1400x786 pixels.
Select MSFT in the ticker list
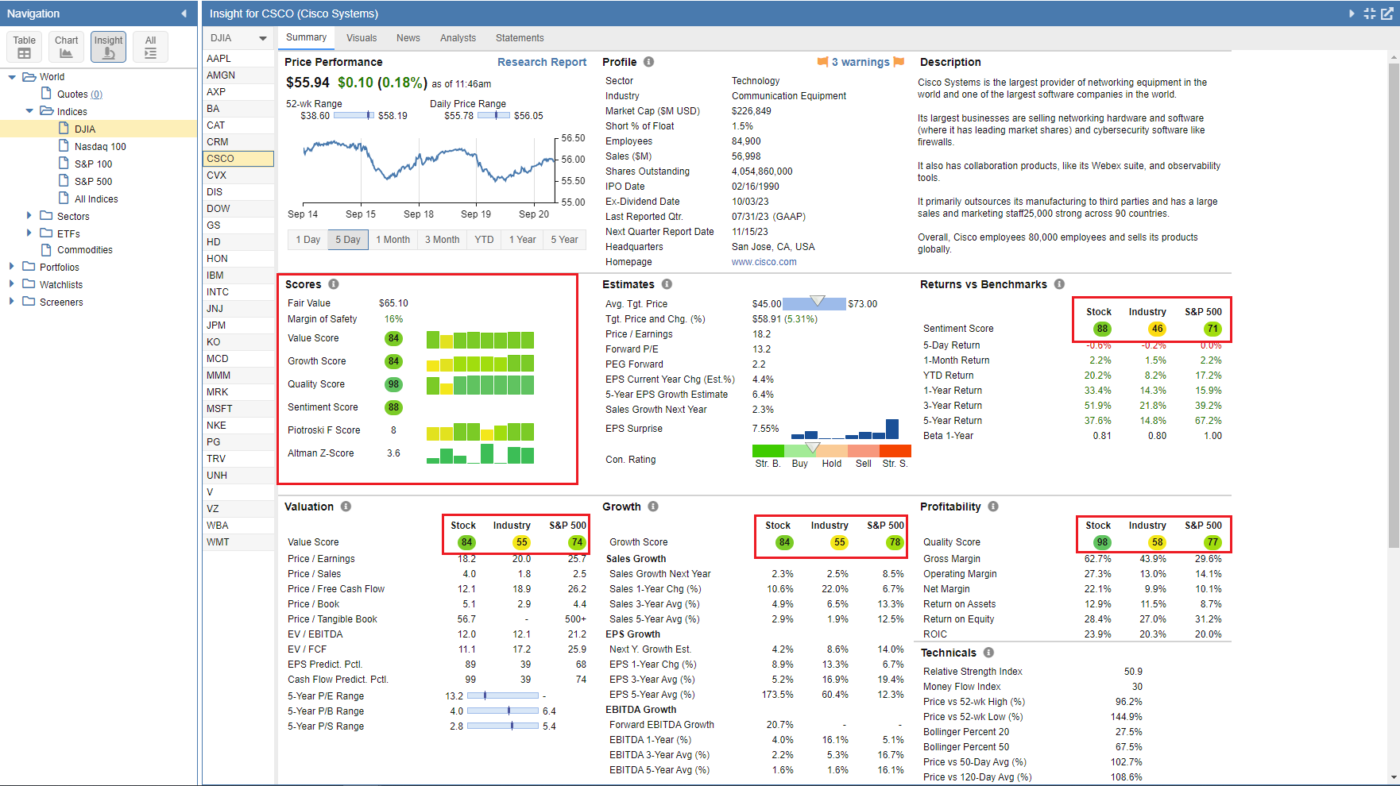(x=238, y=409)
